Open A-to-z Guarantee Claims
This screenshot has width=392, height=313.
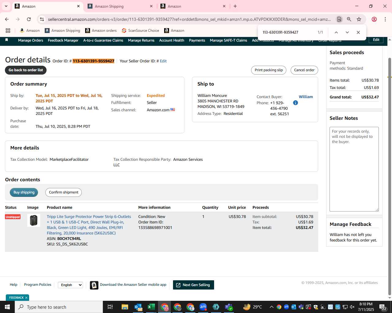(103, 40)
